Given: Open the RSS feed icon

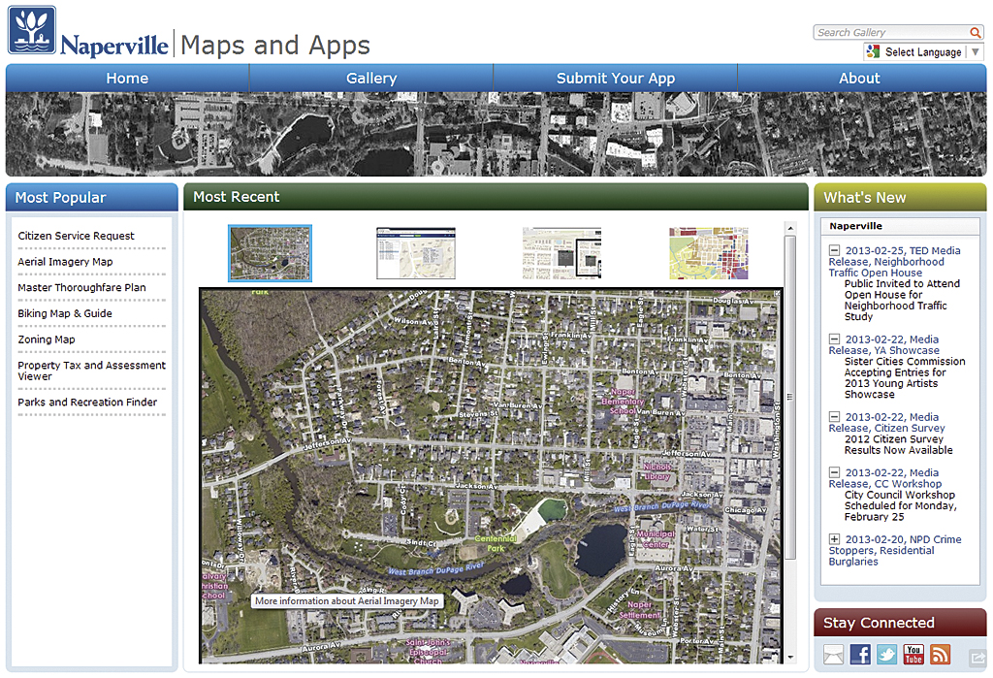Looking at the screenshot, I should click(x=940, y=655).
